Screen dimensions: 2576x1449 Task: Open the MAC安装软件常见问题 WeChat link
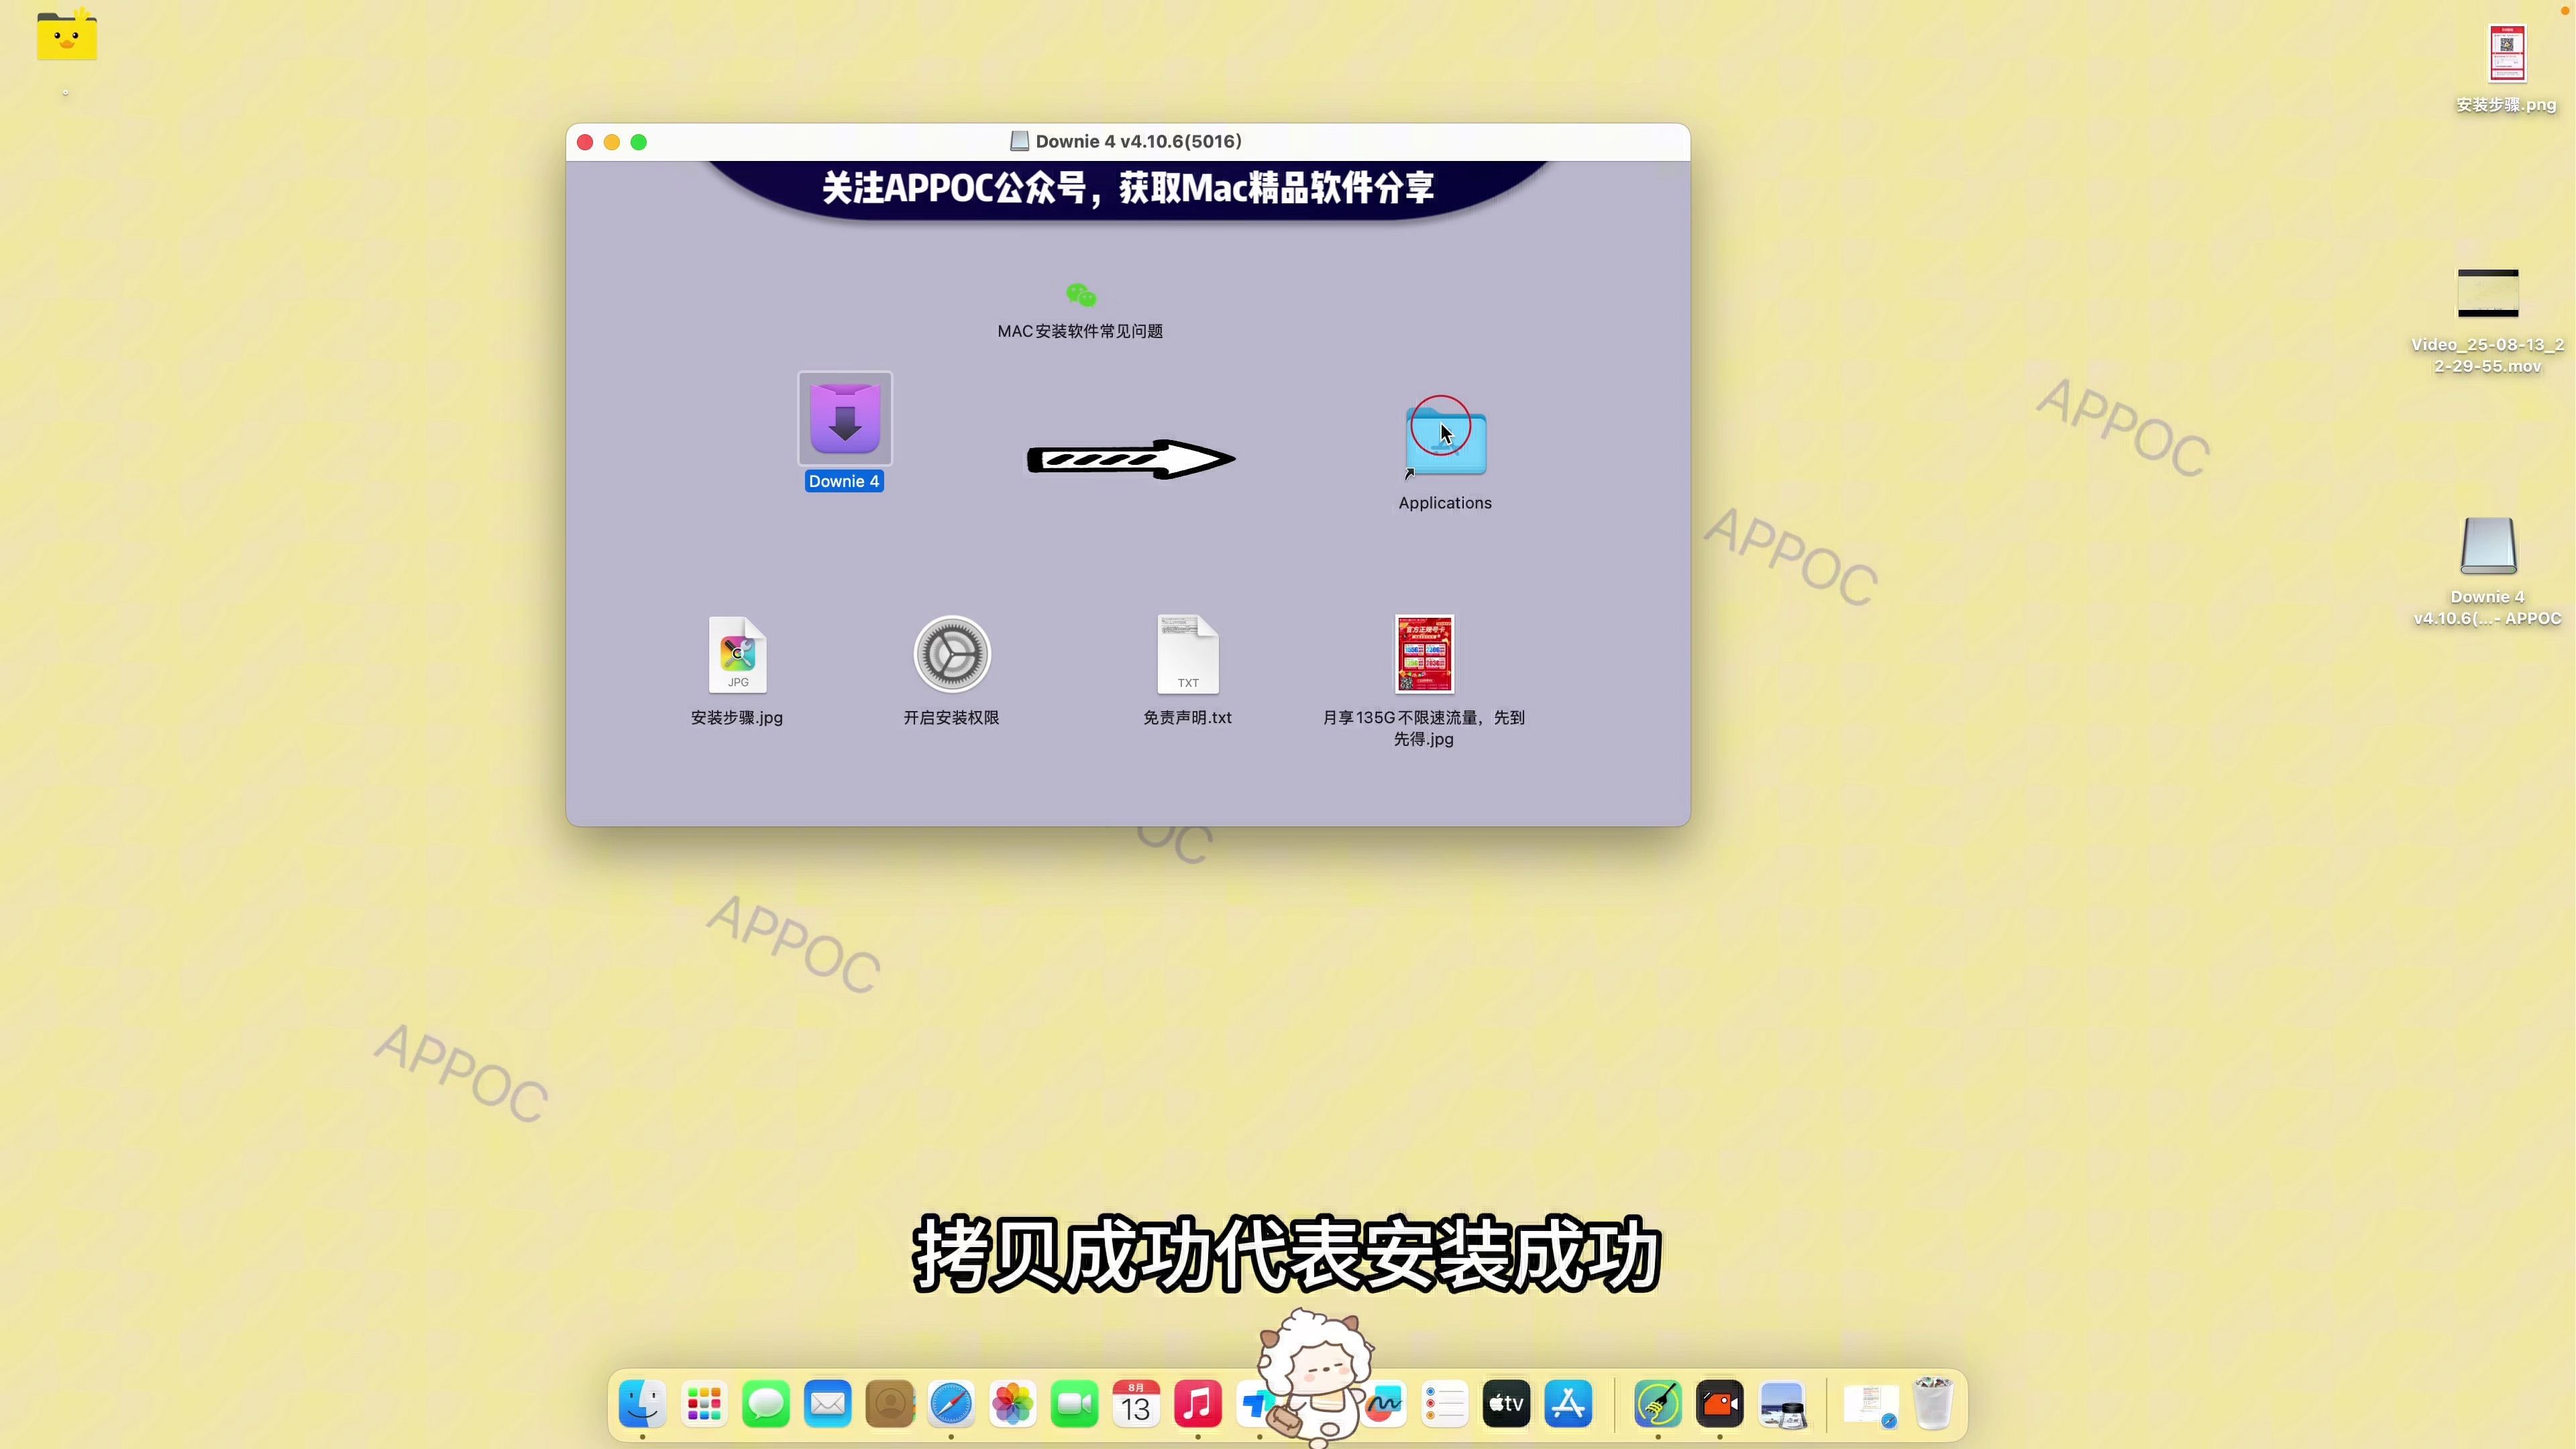point(1080,296)
